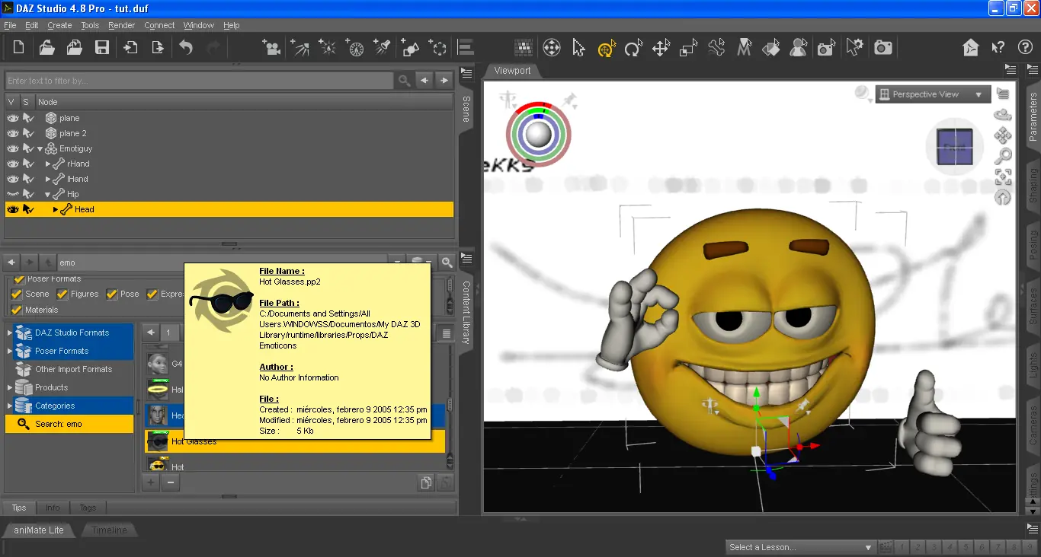The height and width of the screenshot is (557, 1041).
Task: Choose the Translate move tool
Action: (x=661, y=48)
